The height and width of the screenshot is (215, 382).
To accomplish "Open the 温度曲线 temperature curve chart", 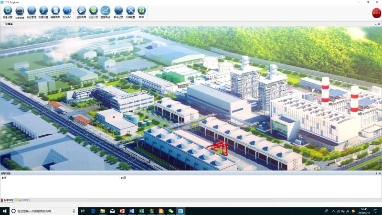I will tap(105, 11).
